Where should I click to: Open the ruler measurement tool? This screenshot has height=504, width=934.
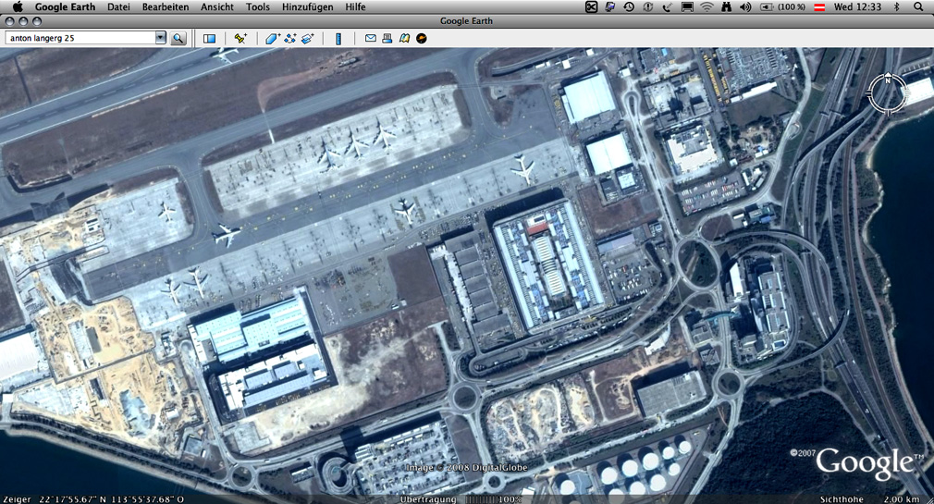(338, 39)
